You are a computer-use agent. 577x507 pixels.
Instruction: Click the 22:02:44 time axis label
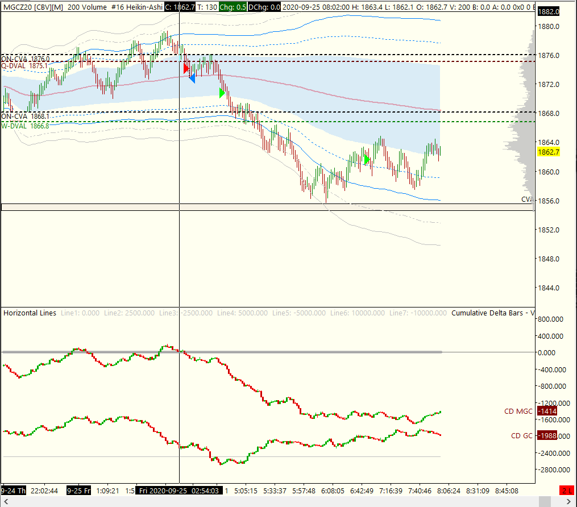coord(44,491)
